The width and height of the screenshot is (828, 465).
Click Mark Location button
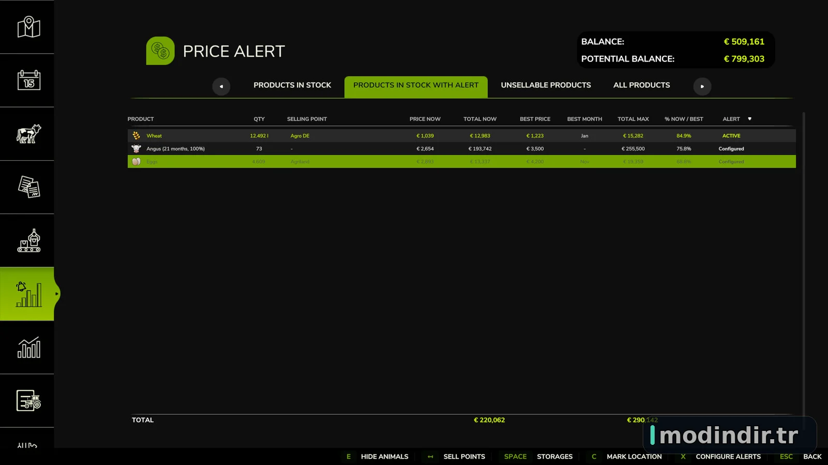(x=634, y=457)
